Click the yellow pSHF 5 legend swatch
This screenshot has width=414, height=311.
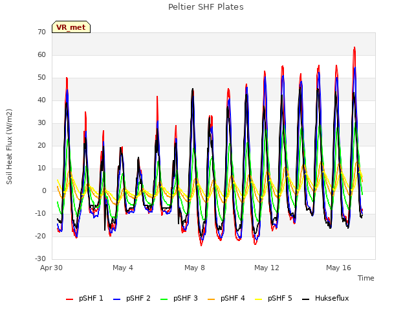[259, 299]
